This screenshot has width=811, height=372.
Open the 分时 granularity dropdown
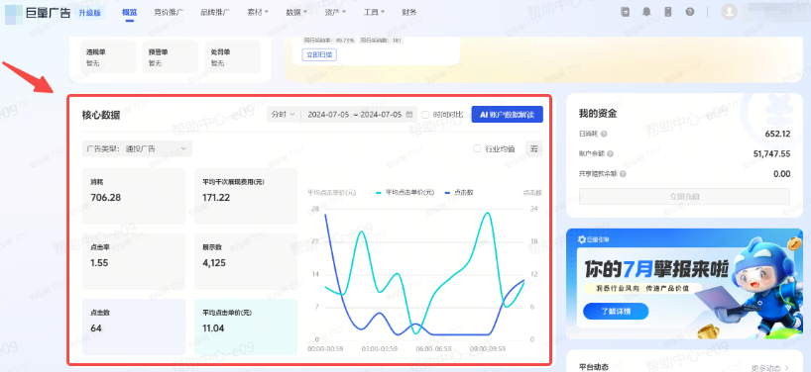[283, 114]
